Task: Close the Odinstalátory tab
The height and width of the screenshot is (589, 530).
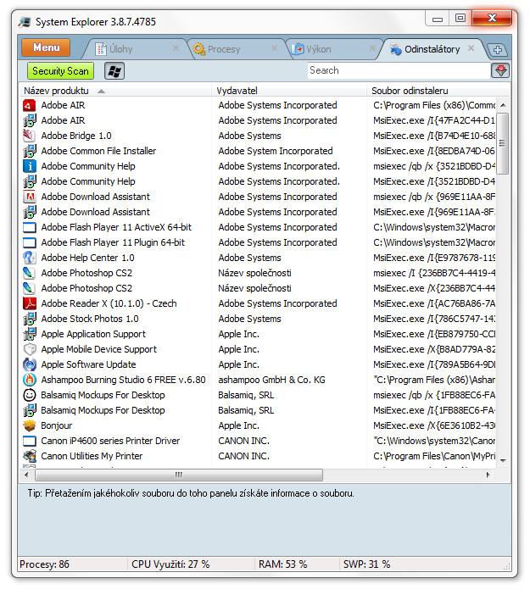Action: [x=471, y=48]
